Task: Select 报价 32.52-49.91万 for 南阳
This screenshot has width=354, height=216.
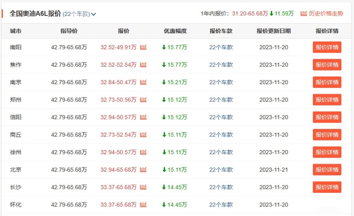Action: [118, 47]
